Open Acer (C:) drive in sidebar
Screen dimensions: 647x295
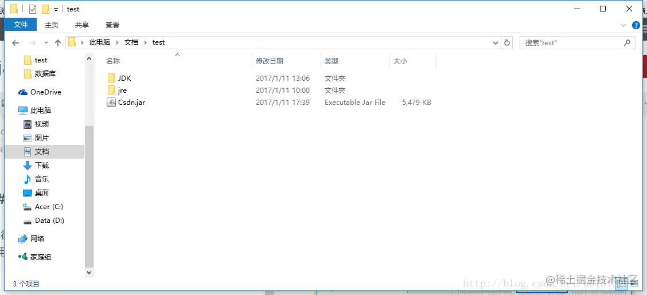(49, 206)
